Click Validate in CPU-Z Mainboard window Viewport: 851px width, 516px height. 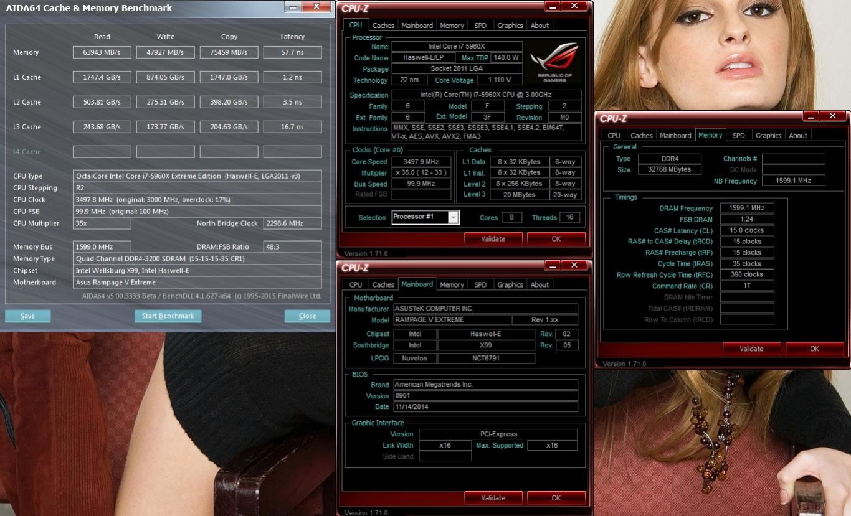click(x=493, y=497)
